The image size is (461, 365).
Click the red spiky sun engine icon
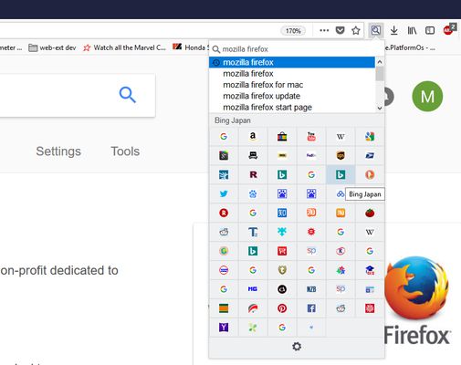(311, 232)
